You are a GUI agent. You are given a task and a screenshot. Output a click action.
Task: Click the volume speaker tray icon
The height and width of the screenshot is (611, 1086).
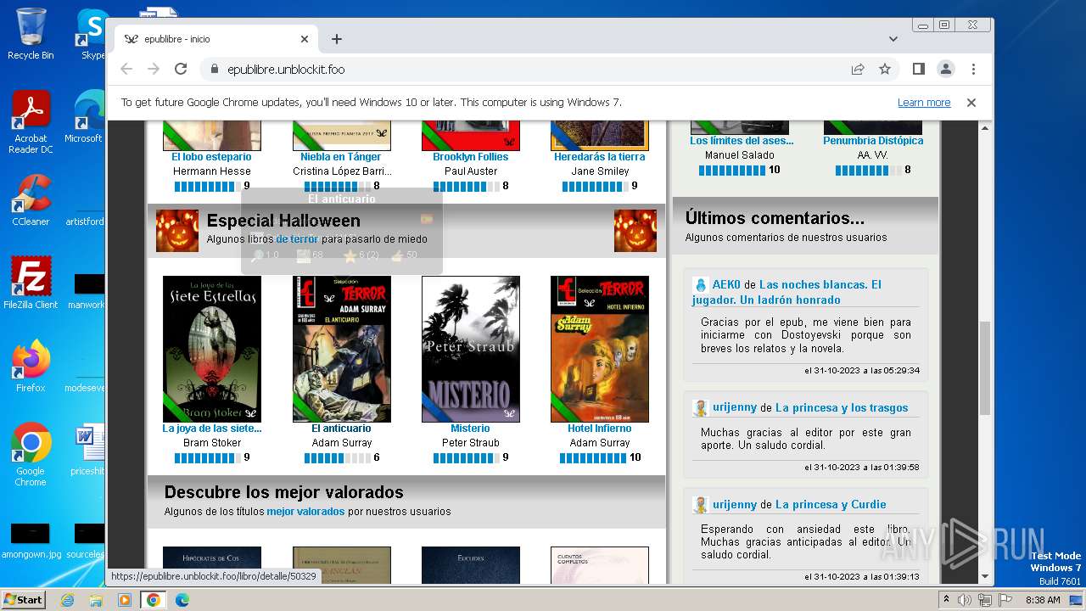click(x=966, y=600)
